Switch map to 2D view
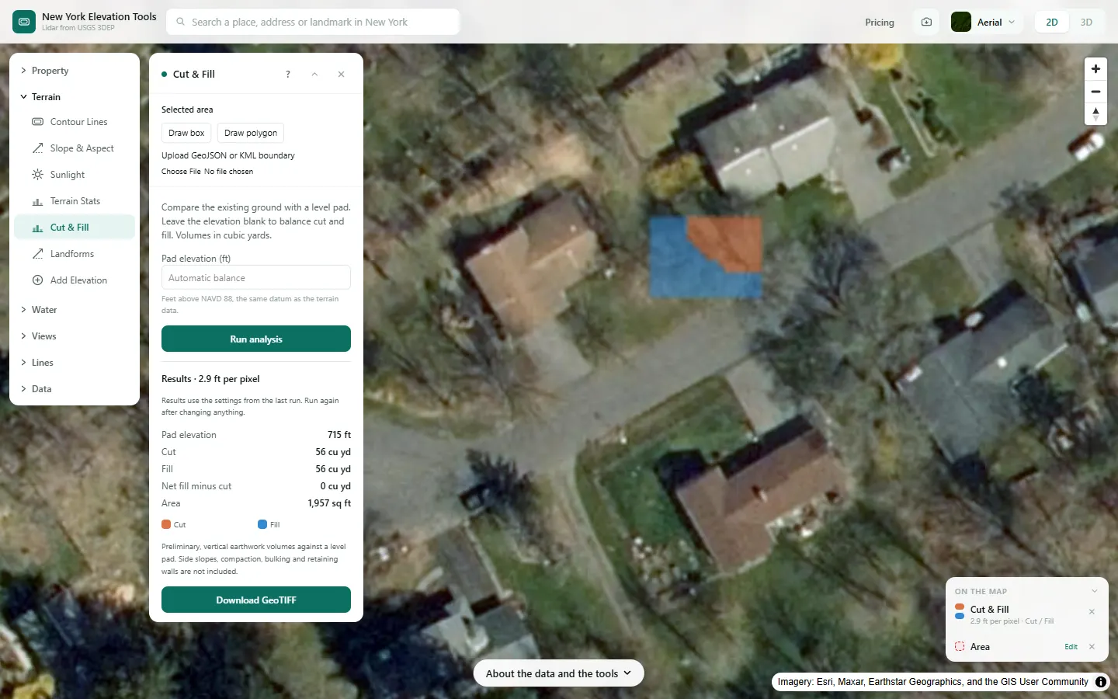1118x699 pixels. pyautogui.click(x=1052, y=23)
